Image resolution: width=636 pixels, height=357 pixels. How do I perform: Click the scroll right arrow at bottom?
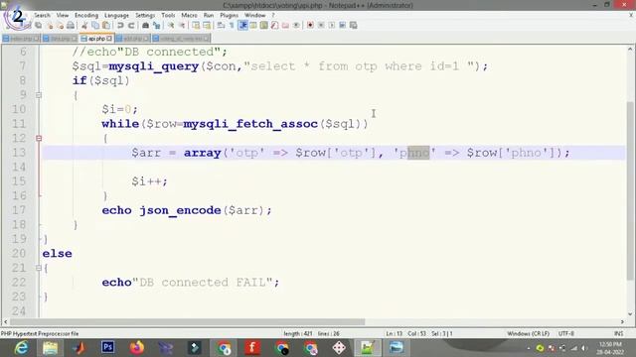[622, 321]
